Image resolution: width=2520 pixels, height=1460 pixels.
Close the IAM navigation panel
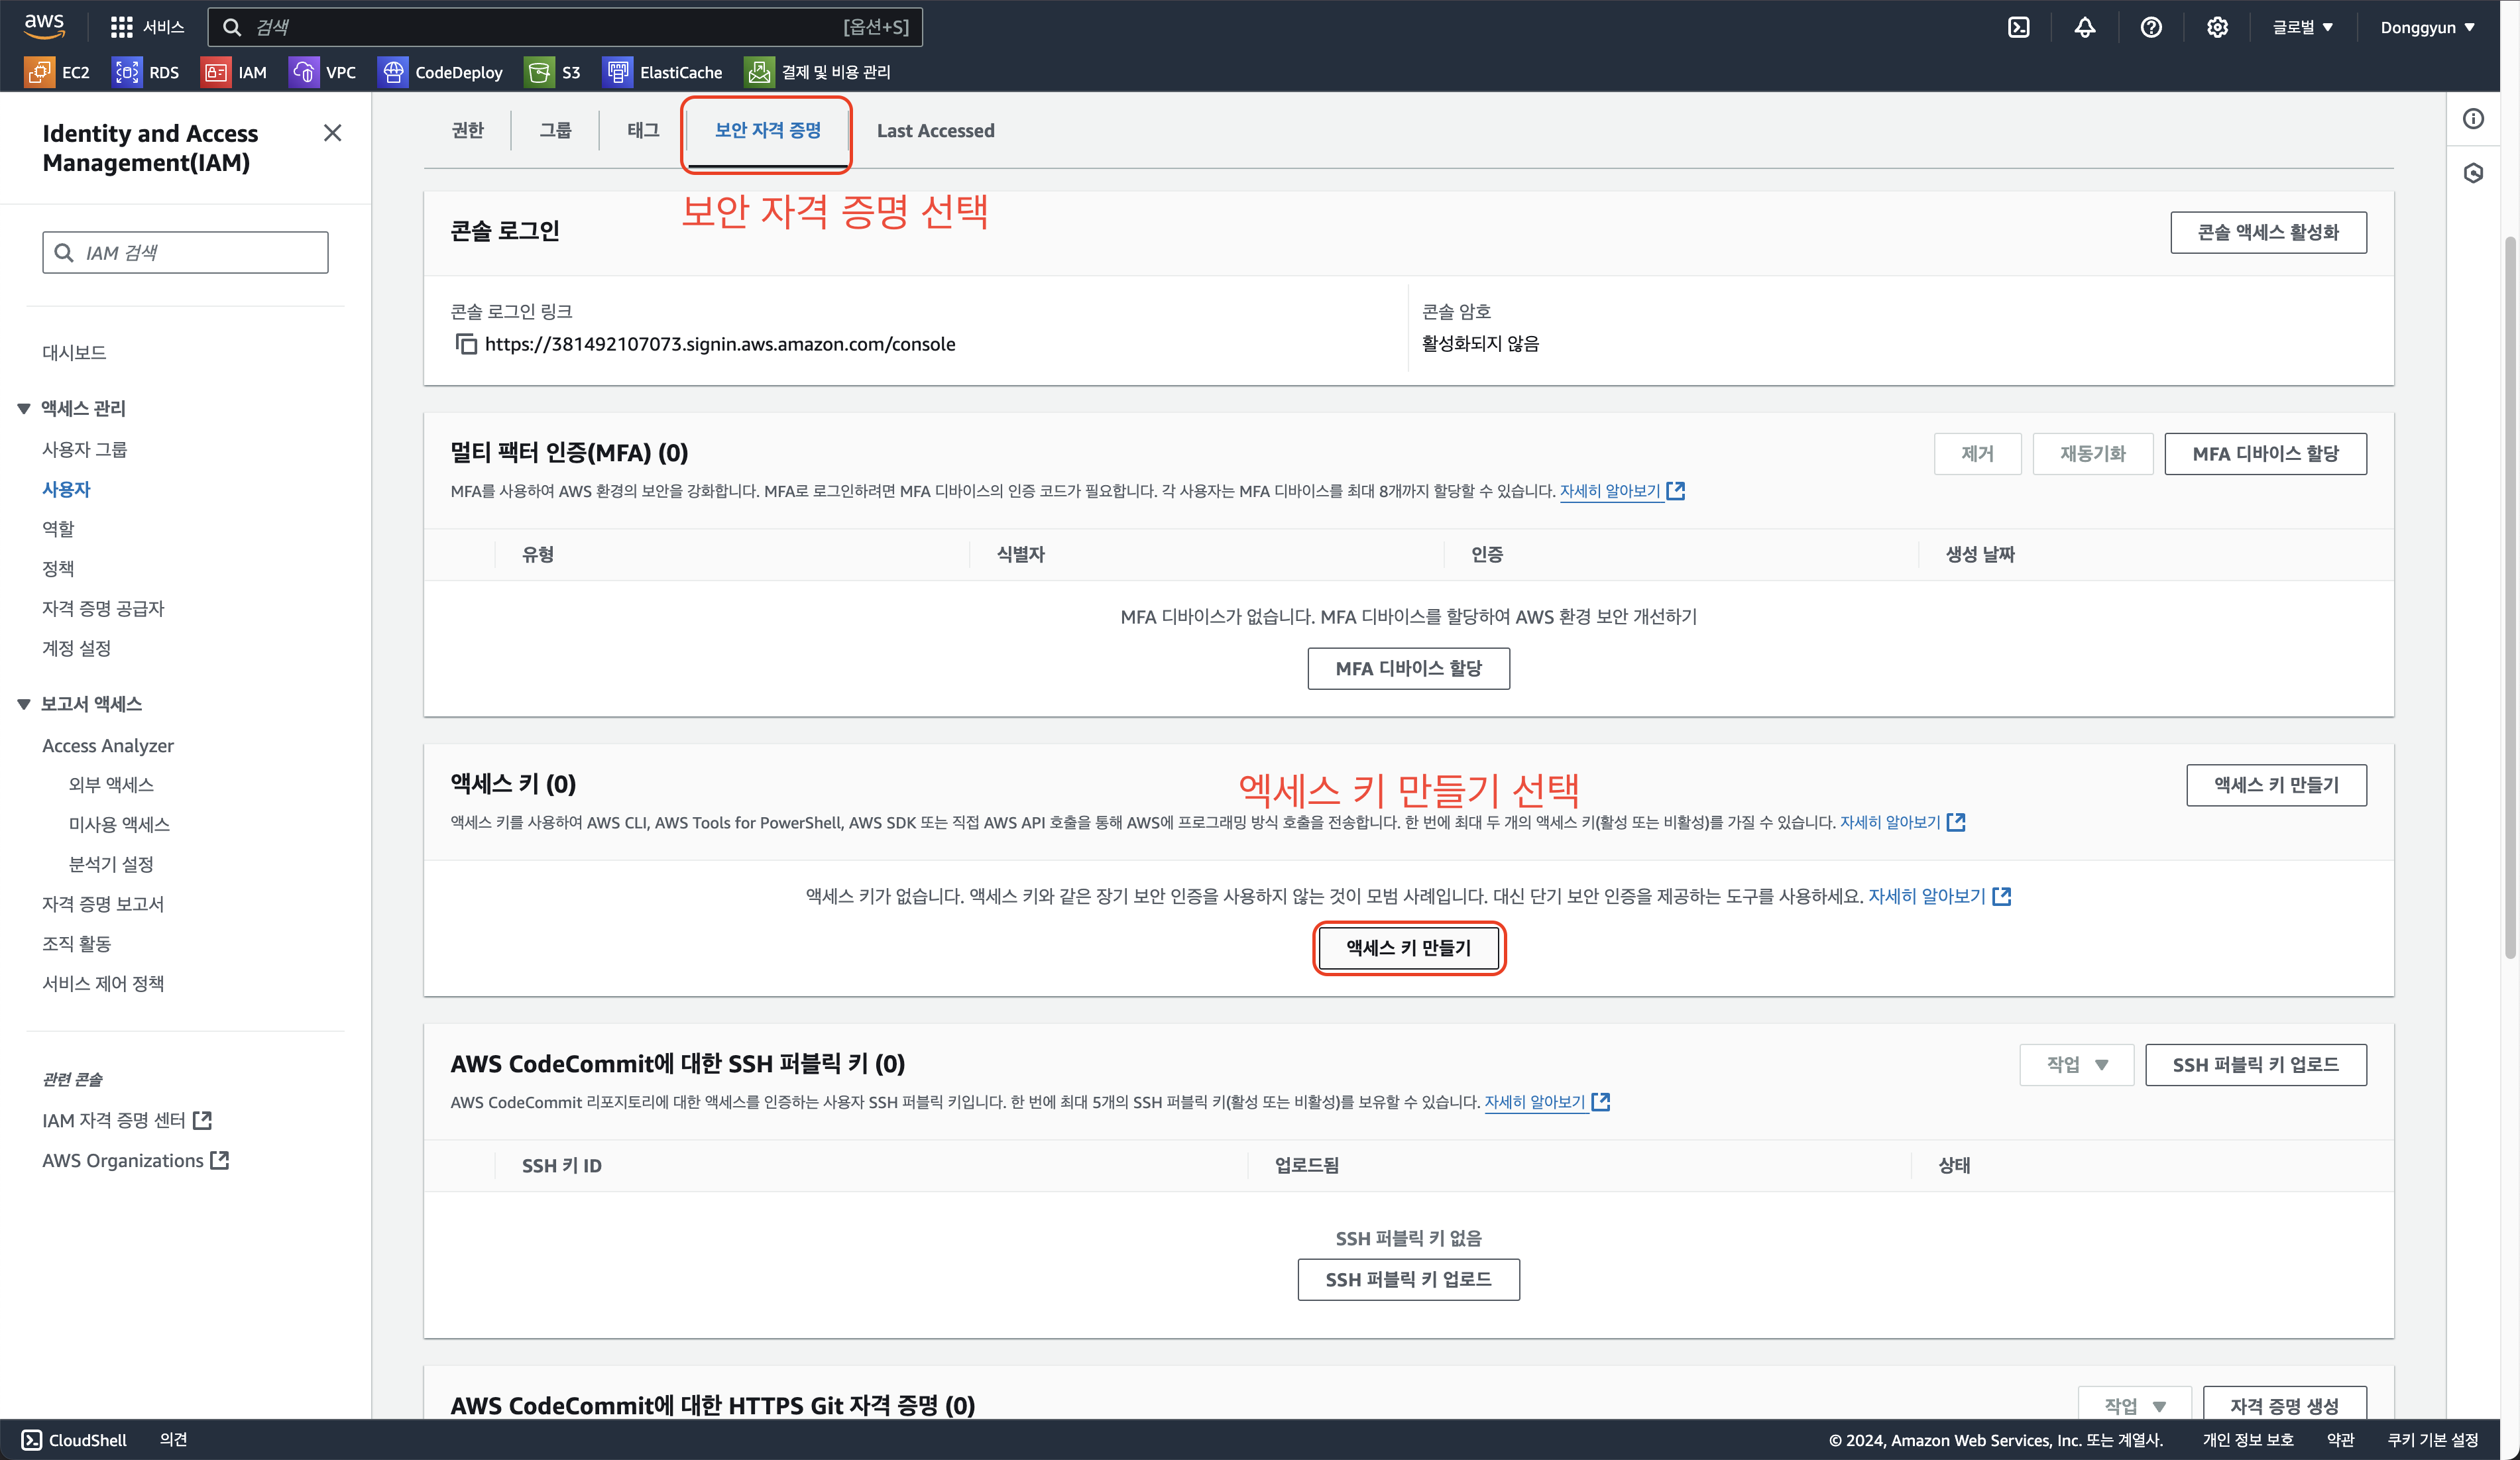(333, 133)
